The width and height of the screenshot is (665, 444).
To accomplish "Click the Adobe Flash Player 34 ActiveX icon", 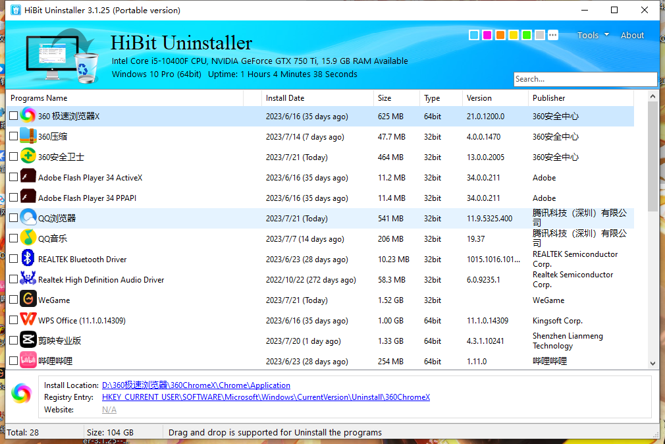I will [28, 177].
